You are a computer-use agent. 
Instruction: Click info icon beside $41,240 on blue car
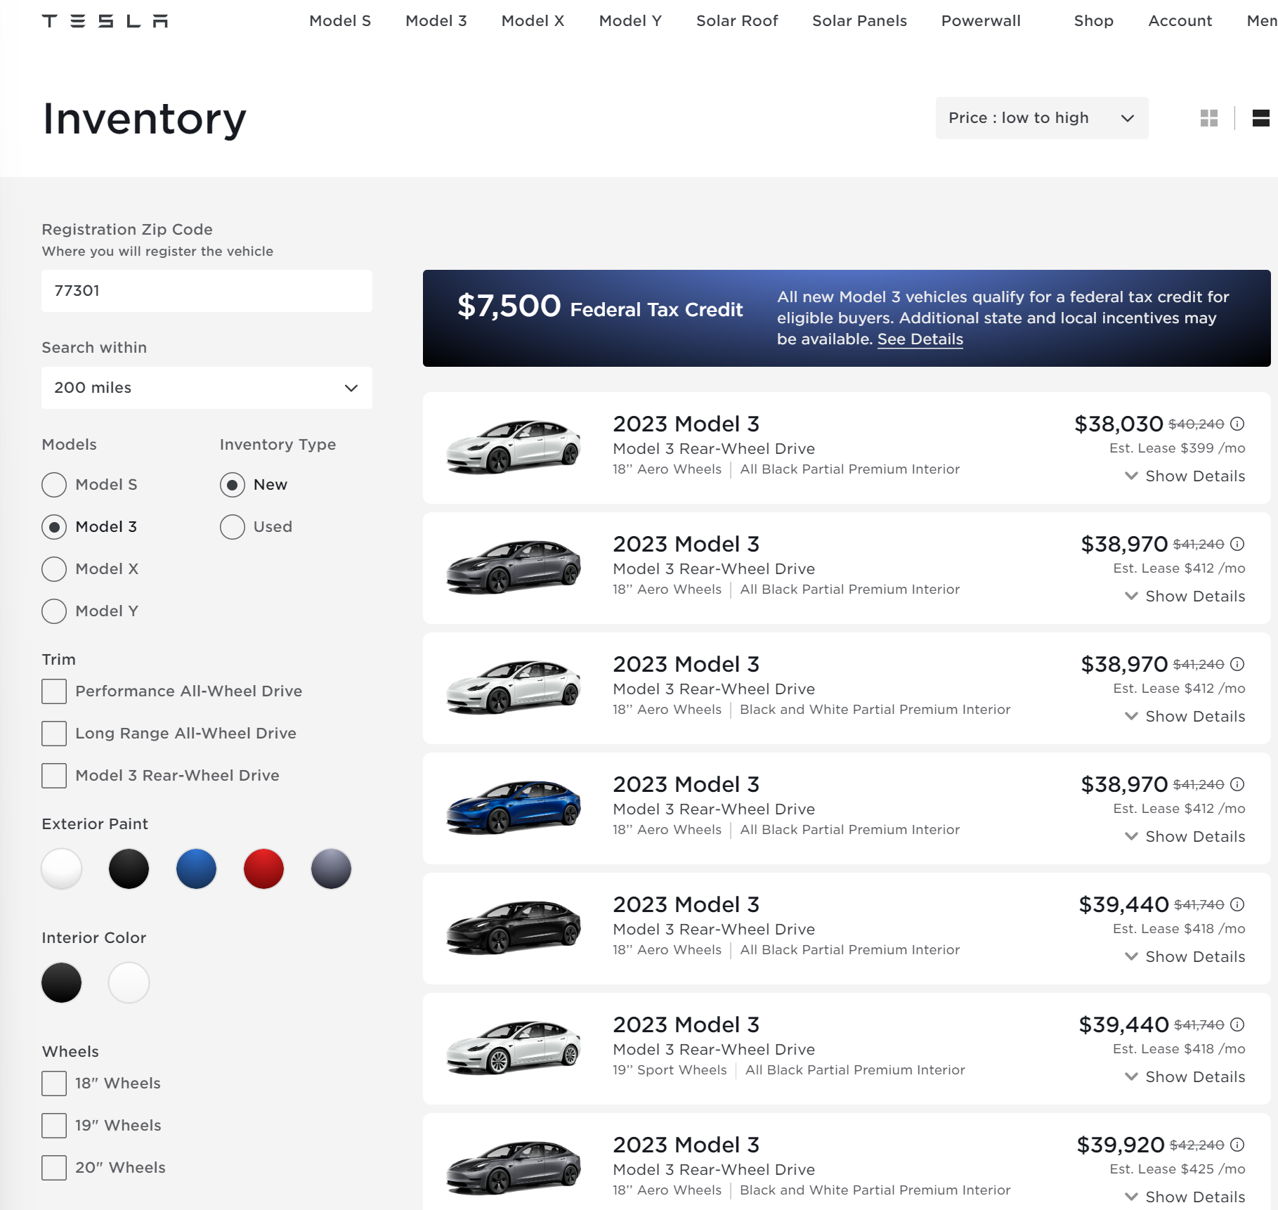[1237, 784]
